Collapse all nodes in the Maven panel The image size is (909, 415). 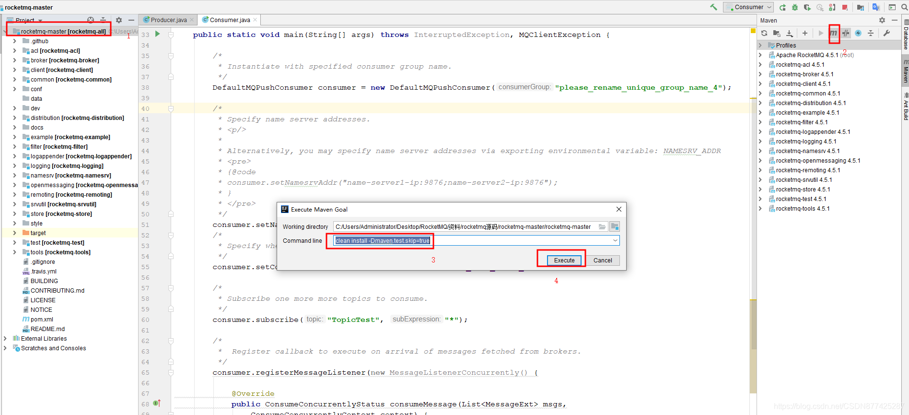(871, 33)
